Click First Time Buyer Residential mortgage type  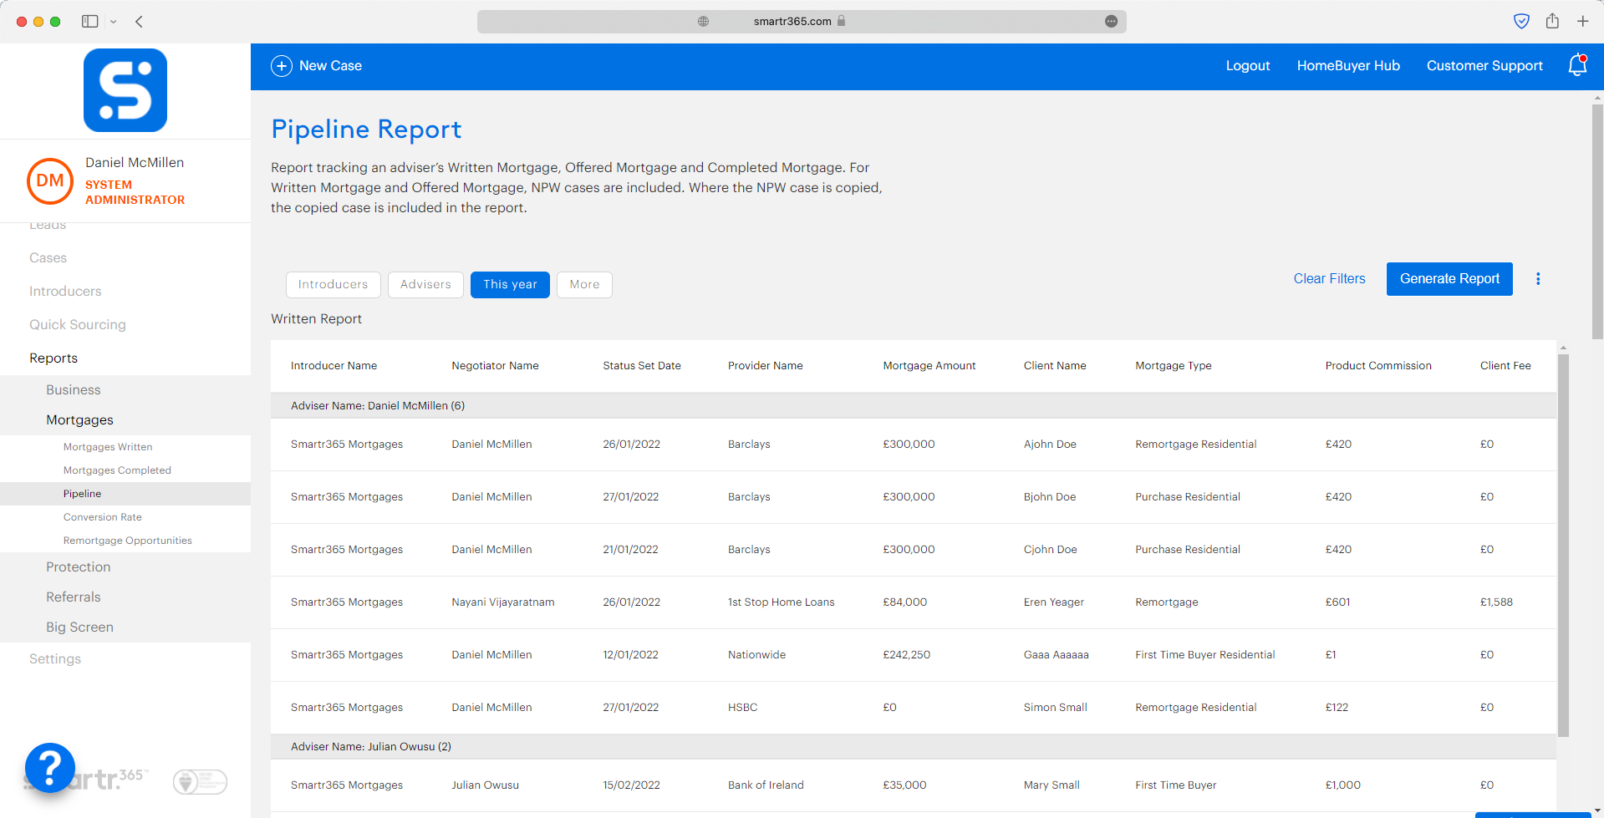click(1204, 655)
